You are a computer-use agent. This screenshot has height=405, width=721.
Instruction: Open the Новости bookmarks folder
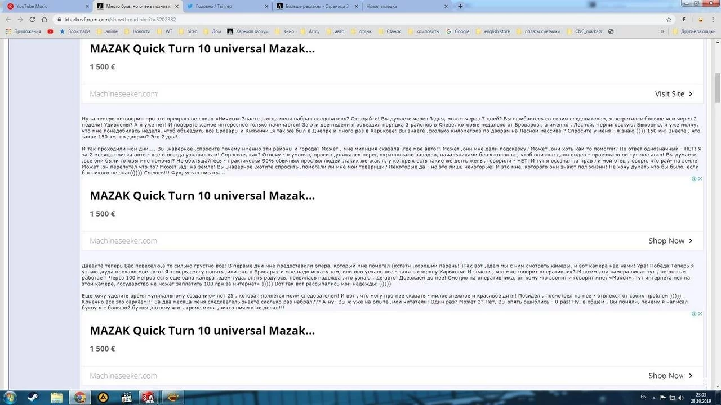coord(137,31)
